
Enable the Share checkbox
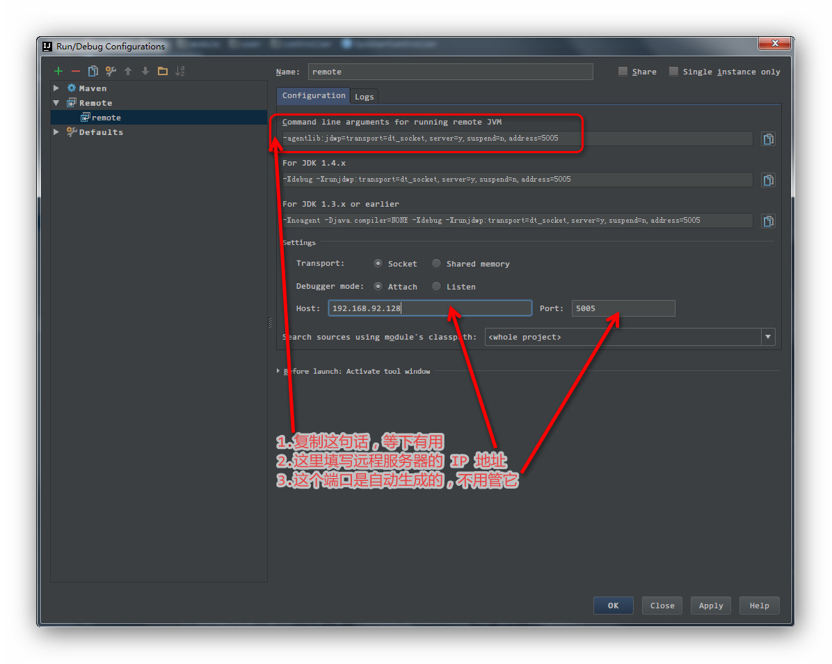point(623,71)
